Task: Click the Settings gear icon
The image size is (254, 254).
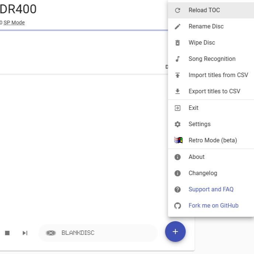Action: coord(177,124)
